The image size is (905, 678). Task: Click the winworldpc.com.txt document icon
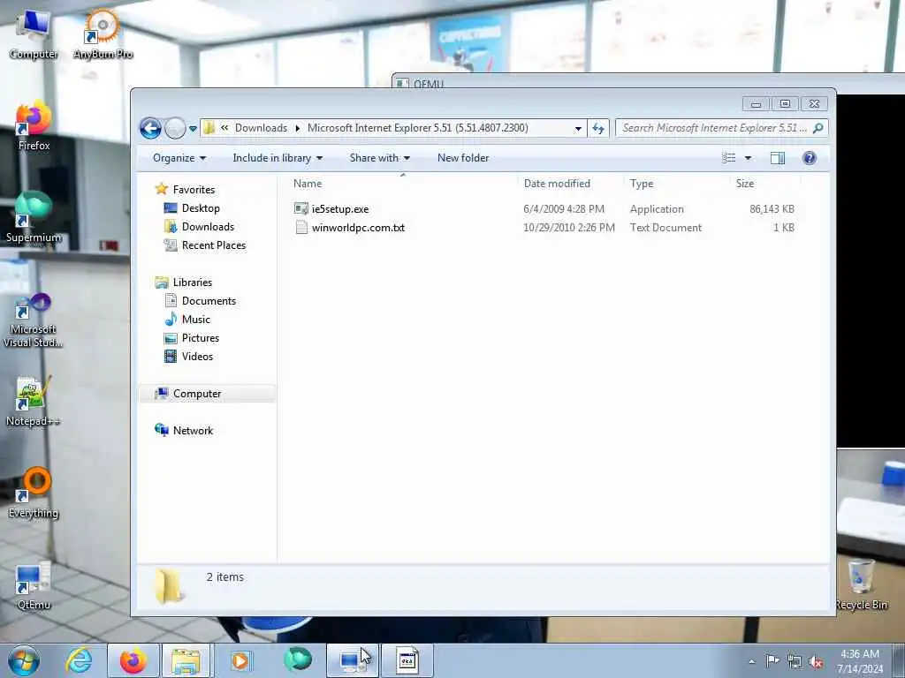tap(301, 227)
